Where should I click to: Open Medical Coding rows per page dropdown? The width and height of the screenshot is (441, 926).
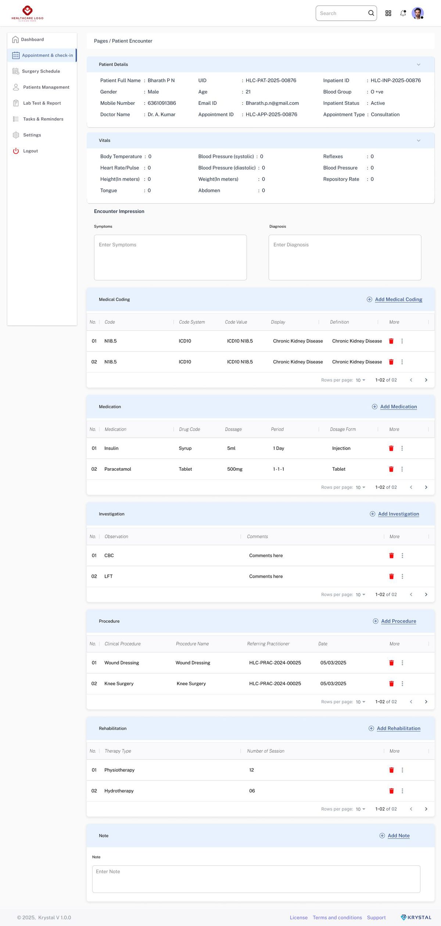(x=361, y=380)
